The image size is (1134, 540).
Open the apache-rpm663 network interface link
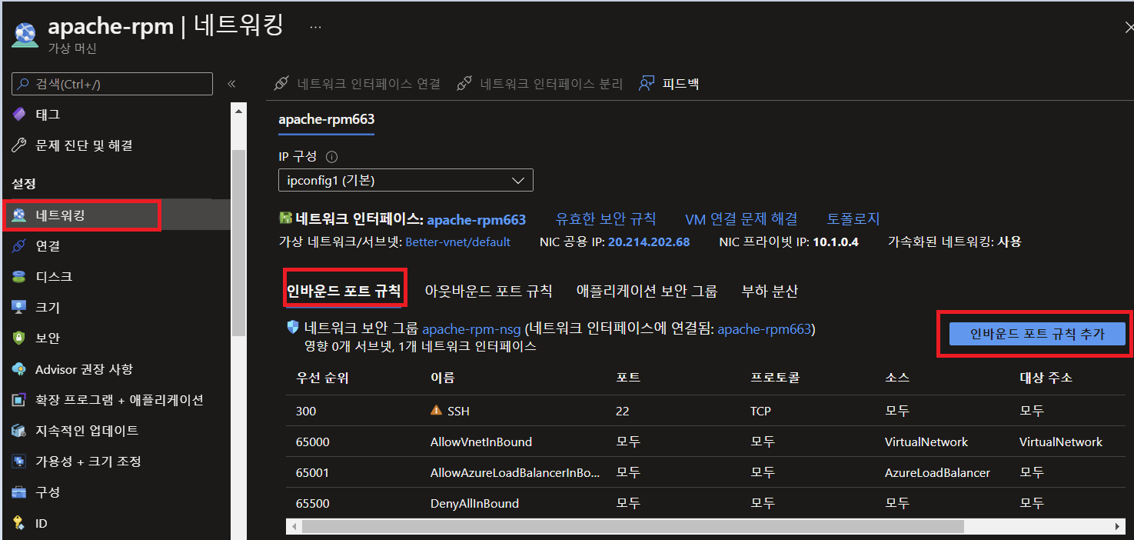477,220
